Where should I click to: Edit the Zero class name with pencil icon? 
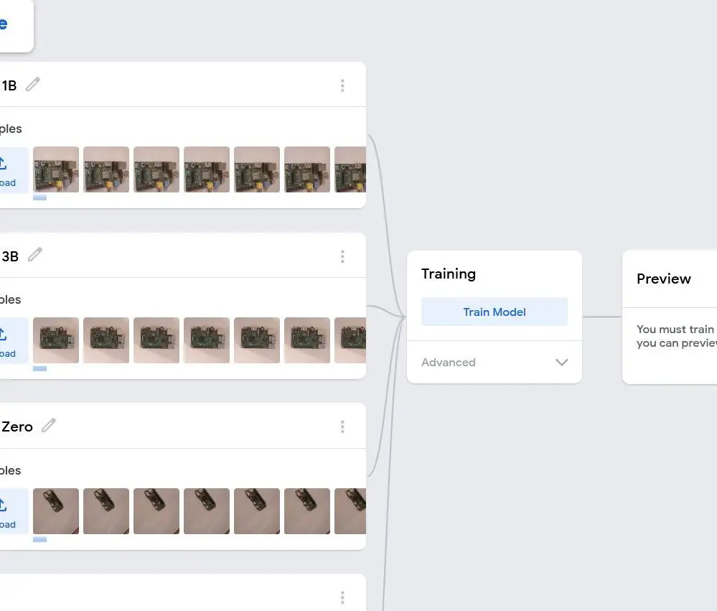49,425
